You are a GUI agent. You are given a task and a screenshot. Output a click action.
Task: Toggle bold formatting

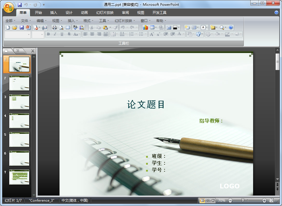[48, 34]
